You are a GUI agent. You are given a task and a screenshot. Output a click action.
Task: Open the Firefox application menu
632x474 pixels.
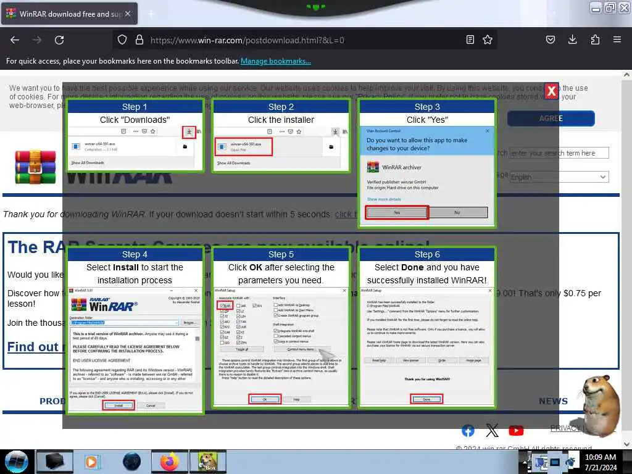(617, 39)
